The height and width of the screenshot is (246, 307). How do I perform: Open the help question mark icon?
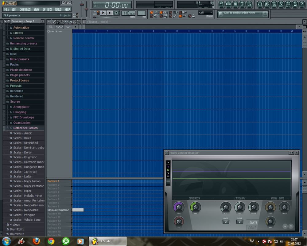pyautogui.click(x=302, y=4)
